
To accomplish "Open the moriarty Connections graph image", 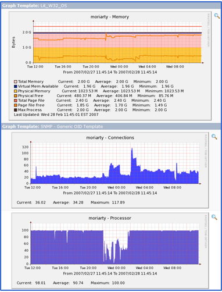I will (110, 170).
